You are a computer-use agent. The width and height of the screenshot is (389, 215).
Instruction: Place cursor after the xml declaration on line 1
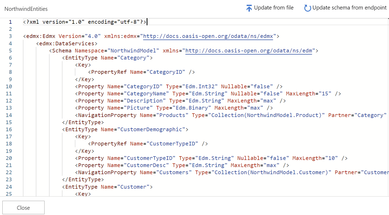(147, 22)
